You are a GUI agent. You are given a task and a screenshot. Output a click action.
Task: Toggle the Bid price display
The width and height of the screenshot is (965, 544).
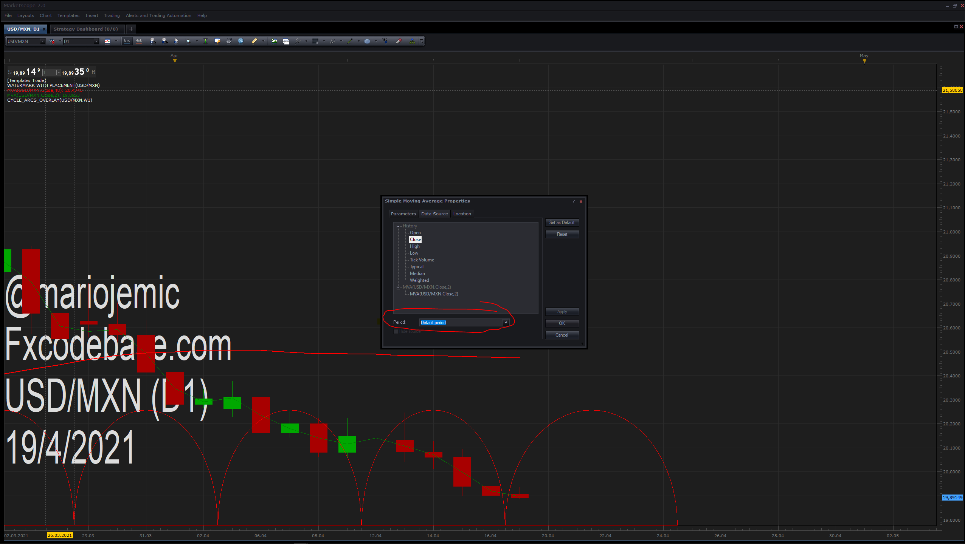[x=127, y=41]
